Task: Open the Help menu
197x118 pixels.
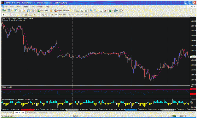Action: click(x=48, y=7)
